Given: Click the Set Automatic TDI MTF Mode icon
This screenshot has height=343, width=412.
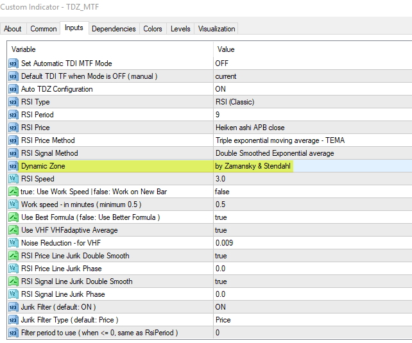Looking at the screenshot, I should (13, 63).
